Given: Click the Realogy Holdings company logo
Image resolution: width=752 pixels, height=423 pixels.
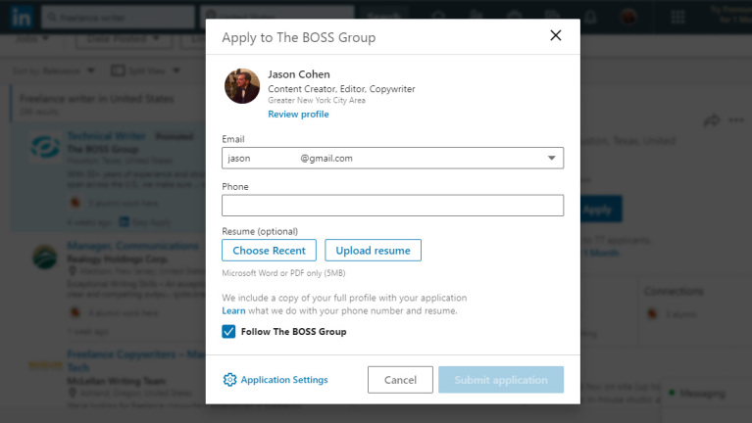Looking at the screenshot, I should [45, 257].
